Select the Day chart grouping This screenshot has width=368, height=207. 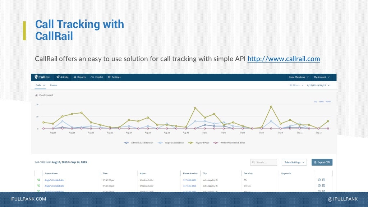coord(316,102)
